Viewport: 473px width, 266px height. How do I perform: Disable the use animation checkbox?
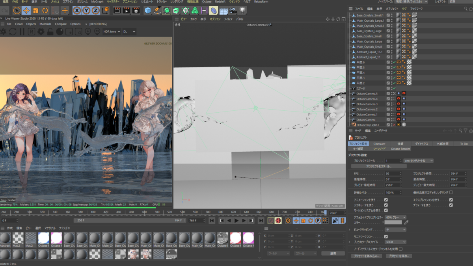[386, 200]
